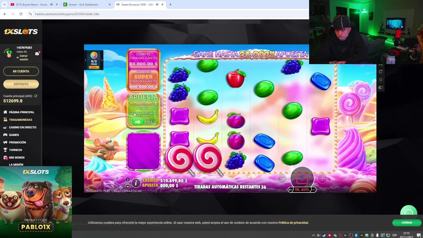Close the Kick Dashboard tab
The height and width of the screenshot is (238, 423).
109,5
